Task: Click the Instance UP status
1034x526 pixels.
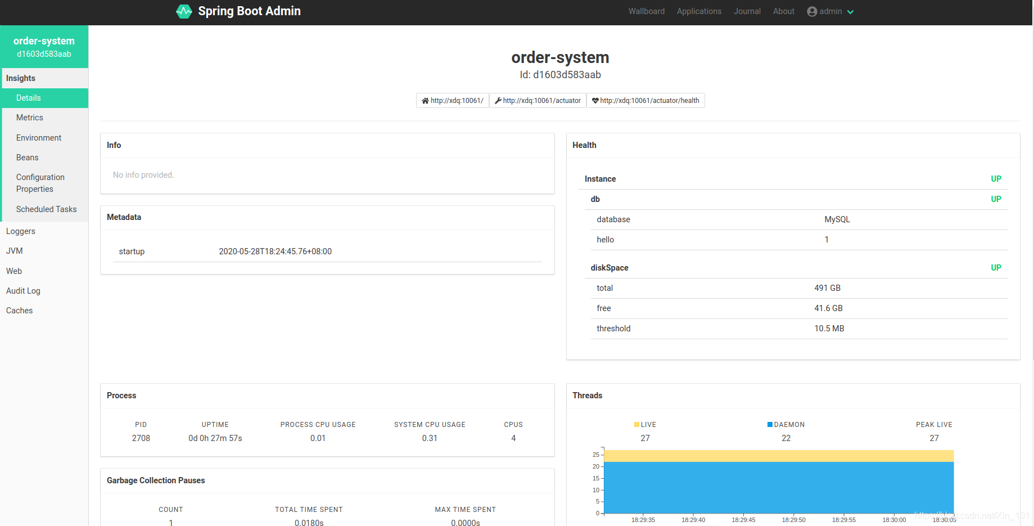Action: [x=996, y=179]
